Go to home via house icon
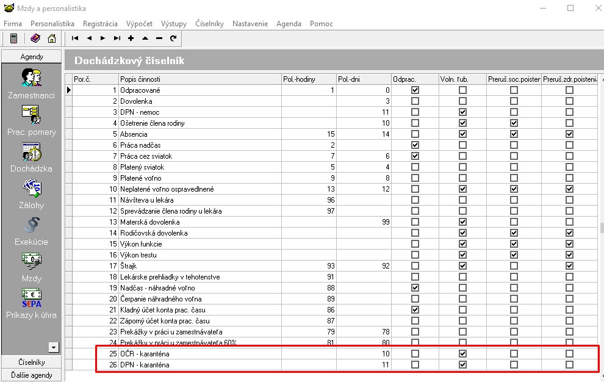The image size is (604, 382). pyautogui.click(x=52, y=38)
